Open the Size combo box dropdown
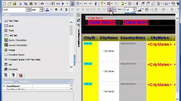Screen dimensions: 181x101 pos(41,10)
